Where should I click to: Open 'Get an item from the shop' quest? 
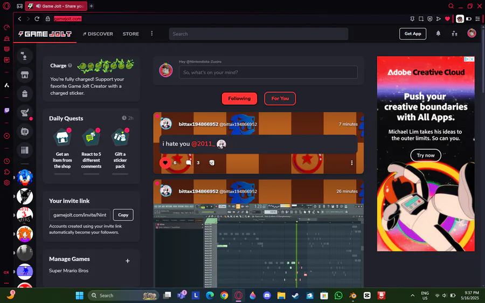point(62,149)
